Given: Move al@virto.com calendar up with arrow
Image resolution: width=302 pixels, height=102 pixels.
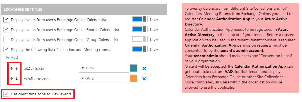Looking at the screenshot, I should [x=11, y=68].
